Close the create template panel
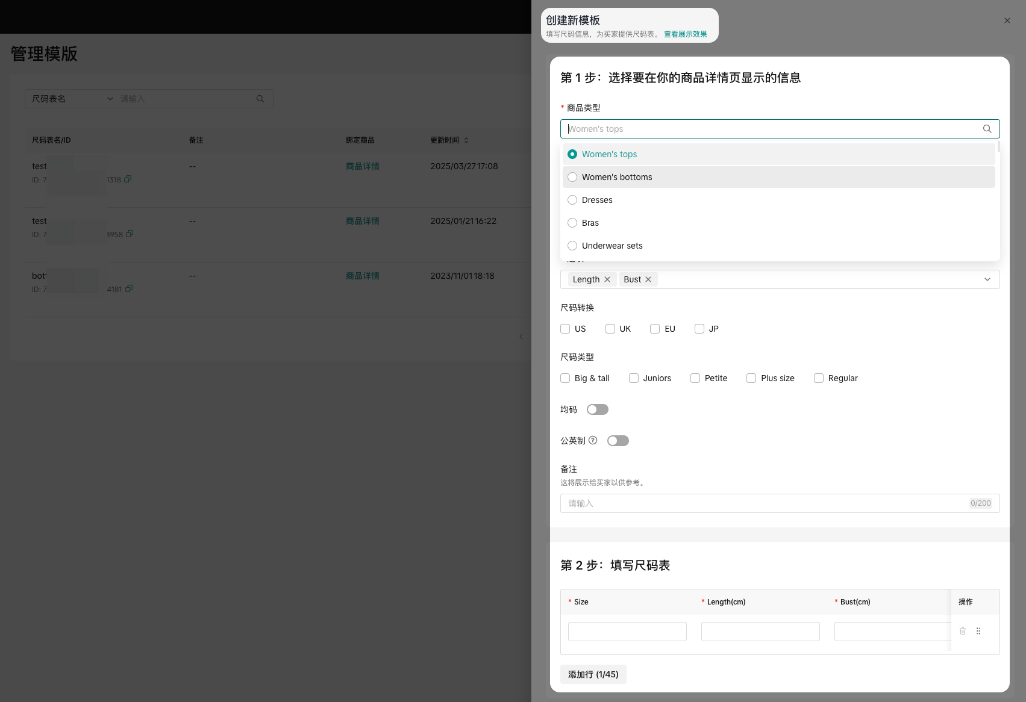The image size is (1026, 702). point(1007,20)
